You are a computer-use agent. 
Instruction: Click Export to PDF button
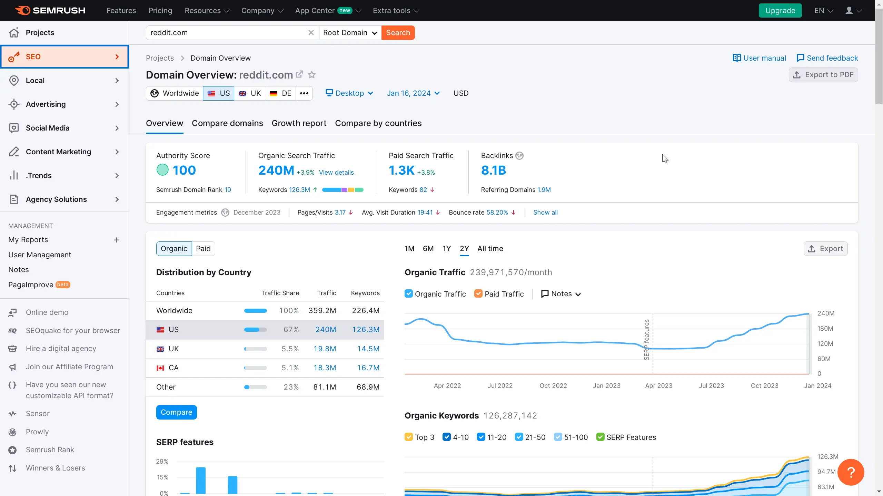pos(823,75)
